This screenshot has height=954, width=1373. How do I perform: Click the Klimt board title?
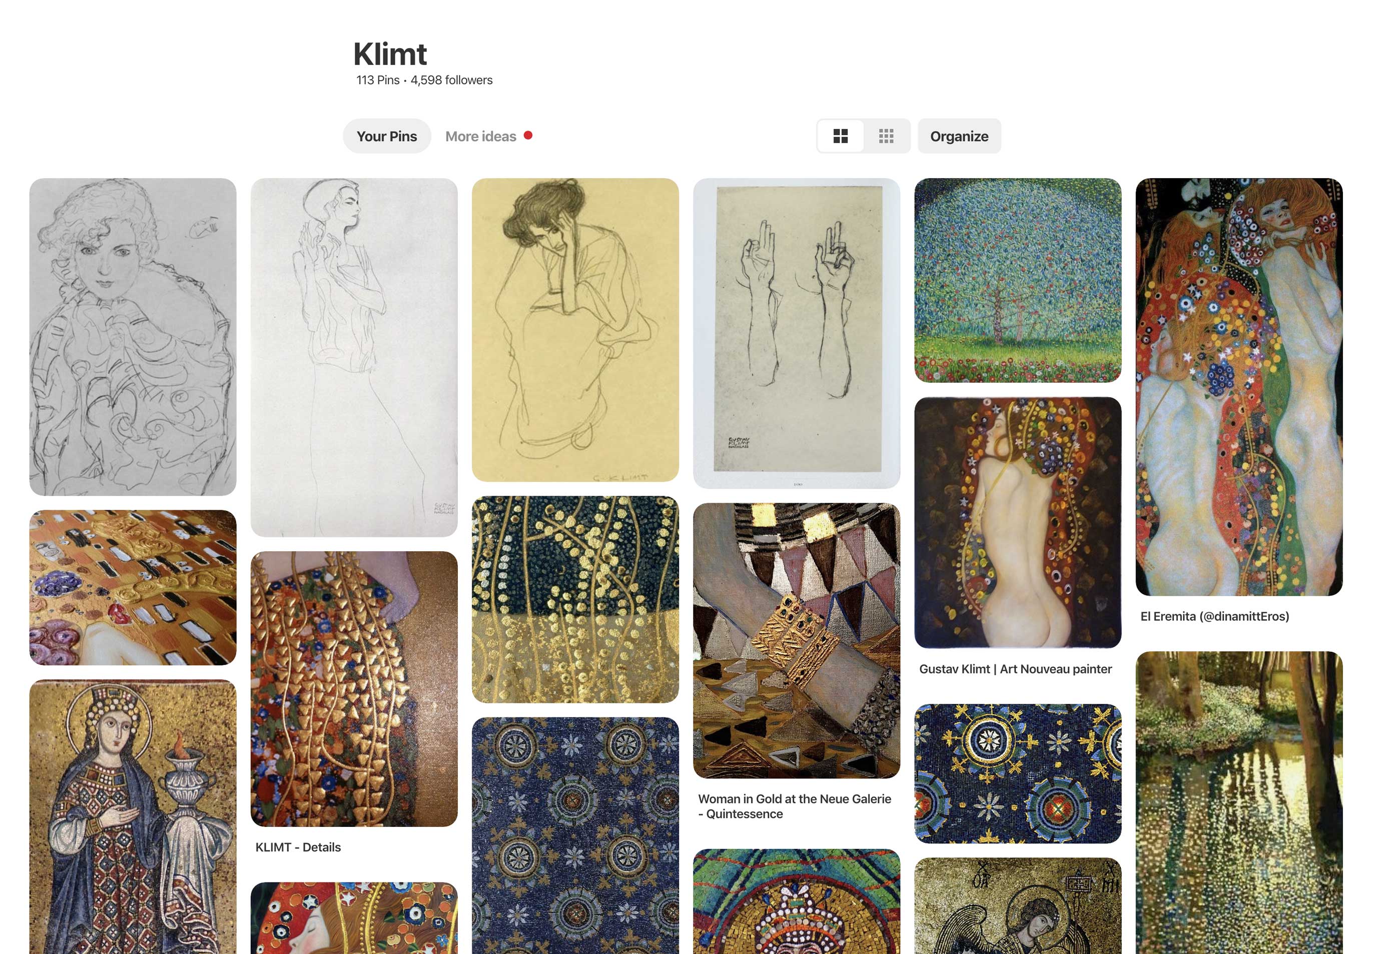[390, 54]
